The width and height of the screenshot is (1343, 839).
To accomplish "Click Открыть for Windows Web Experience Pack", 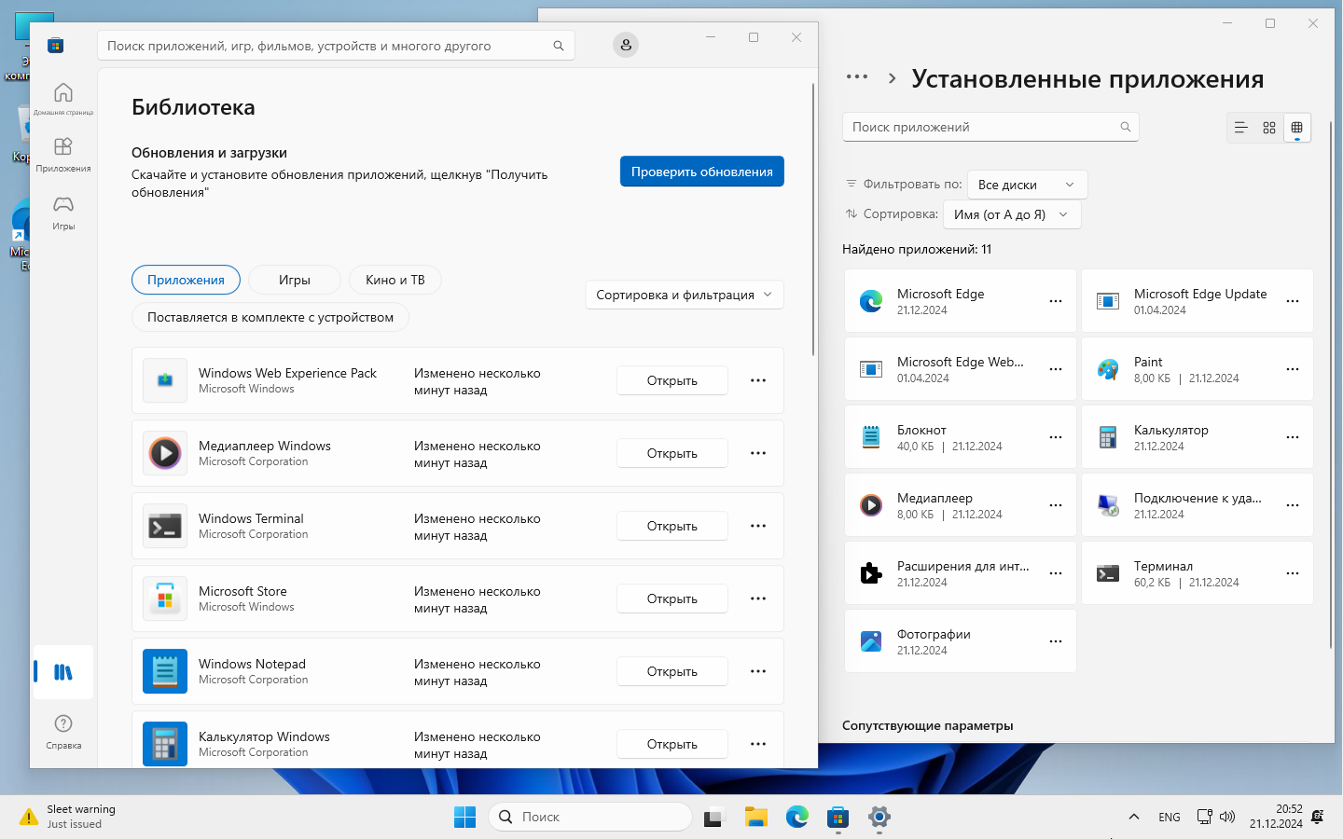I will point(672,380).
